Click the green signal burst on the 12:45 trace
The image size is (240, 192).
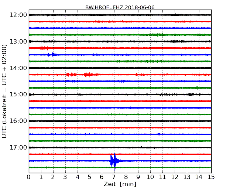click(157, 35)
